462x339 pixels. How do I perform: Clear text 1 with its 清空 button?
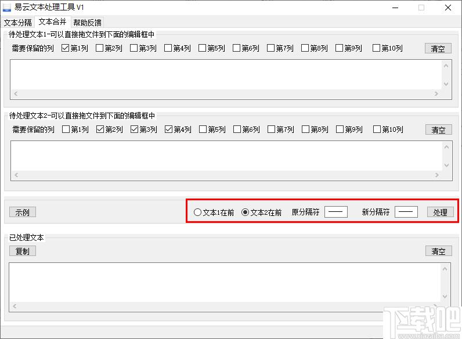coord(438,48)
